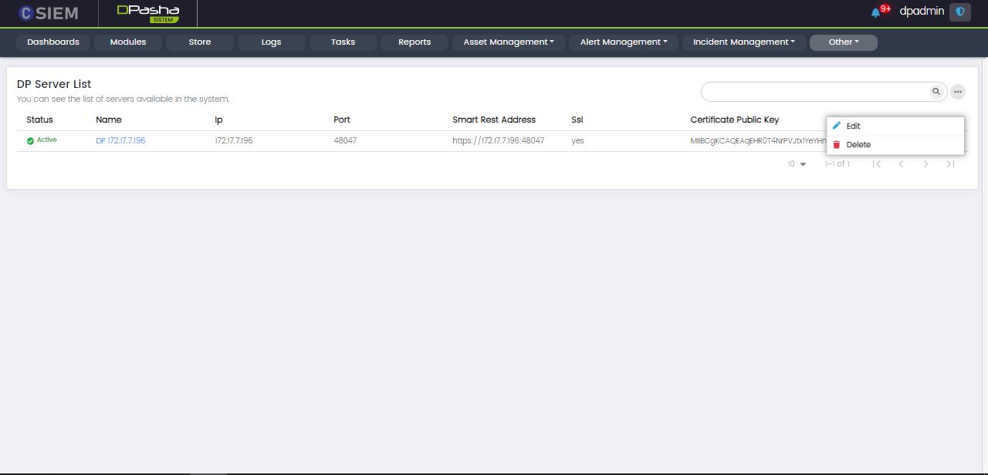988x475 pixels.
Task: Click the shield icon next to dpadmin
Action: pyautogui.click(x=960, y=12)
